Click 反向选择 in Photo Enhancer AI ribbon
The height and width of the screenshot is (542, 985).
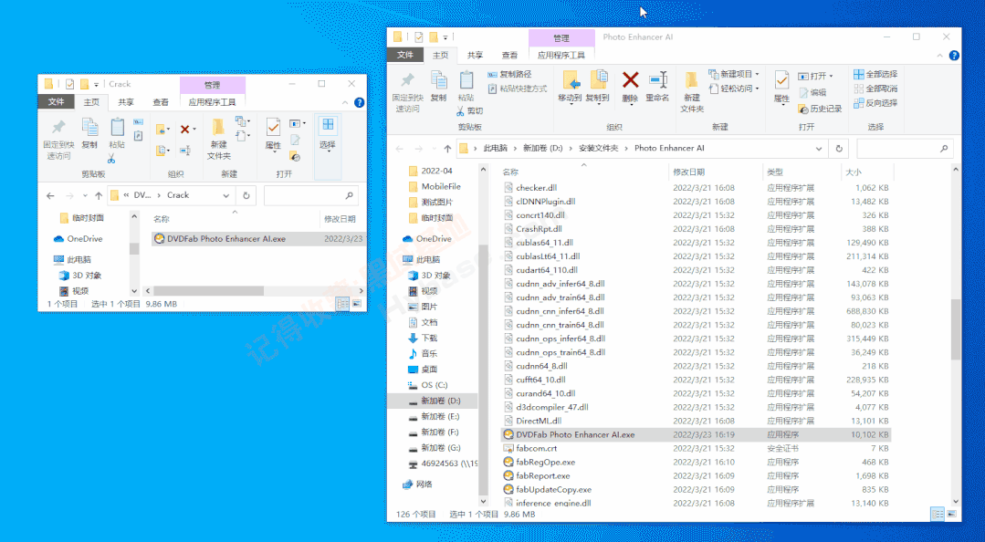[875, 103]
